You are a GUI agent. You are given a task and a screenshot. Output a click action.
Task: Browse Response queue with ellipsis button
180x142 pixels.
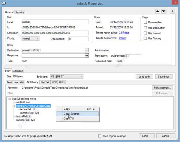pos(87,55)
